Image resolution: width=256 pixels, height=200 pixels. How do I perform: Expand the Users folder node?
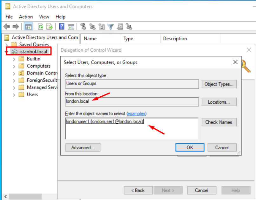click(14, 94)
